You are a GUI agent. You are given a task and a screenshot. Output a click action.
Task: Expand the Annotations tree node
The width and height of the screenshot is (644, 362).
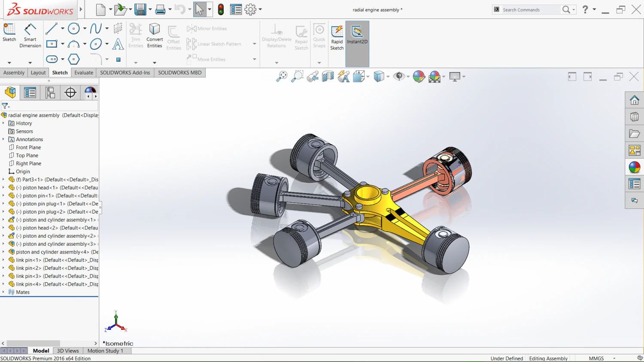click(3, 139)
